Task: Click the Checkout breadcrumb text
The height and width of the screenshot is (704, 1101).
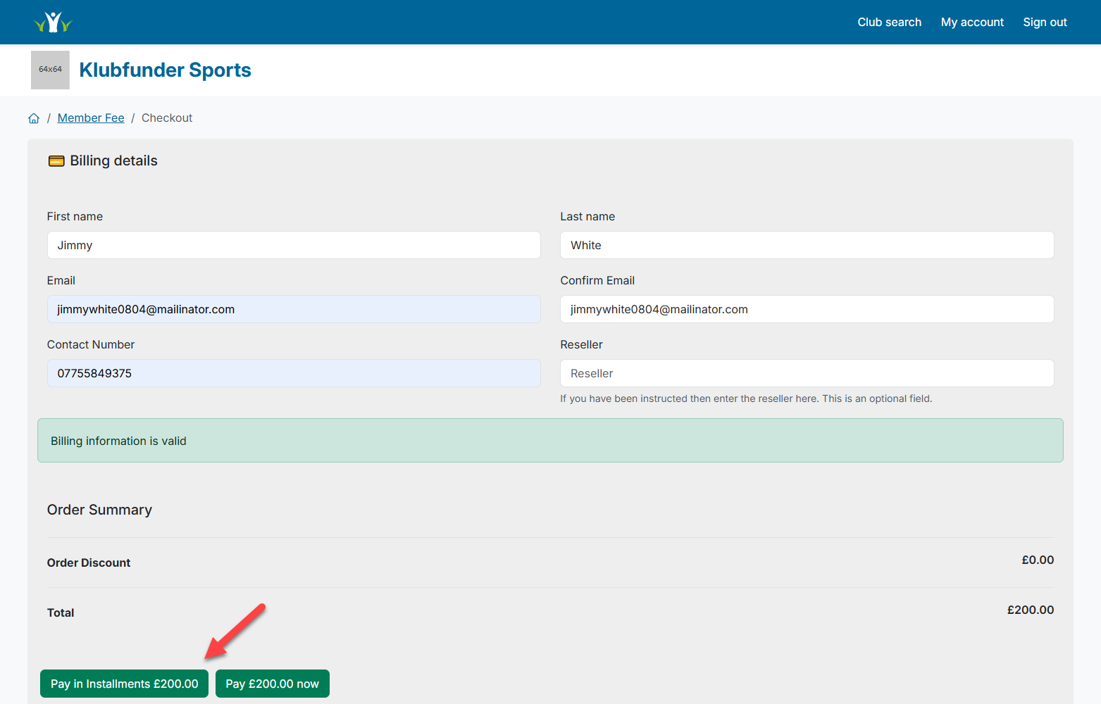Action: (x=167, y=118)
